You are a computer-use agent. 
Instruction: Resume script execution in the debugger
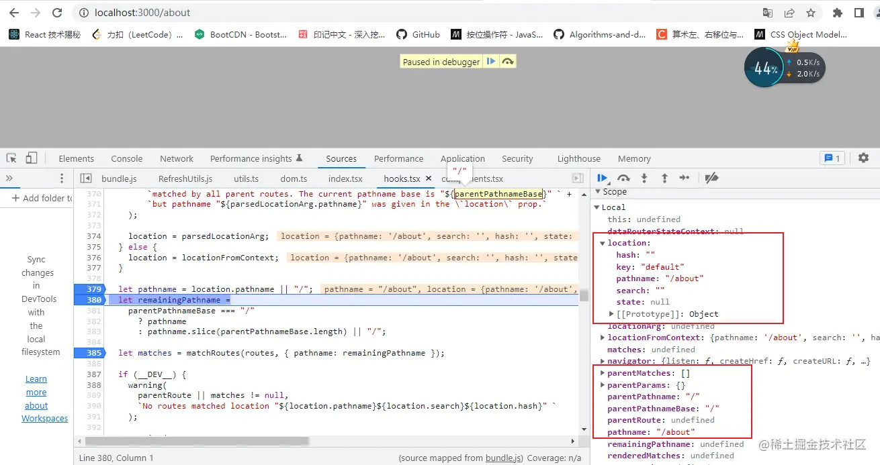click(603, 178)
